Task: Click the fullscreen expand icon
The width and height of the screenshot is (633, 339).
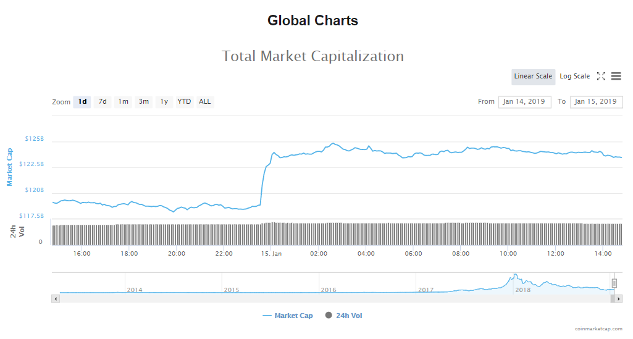Action: (601, 77)
